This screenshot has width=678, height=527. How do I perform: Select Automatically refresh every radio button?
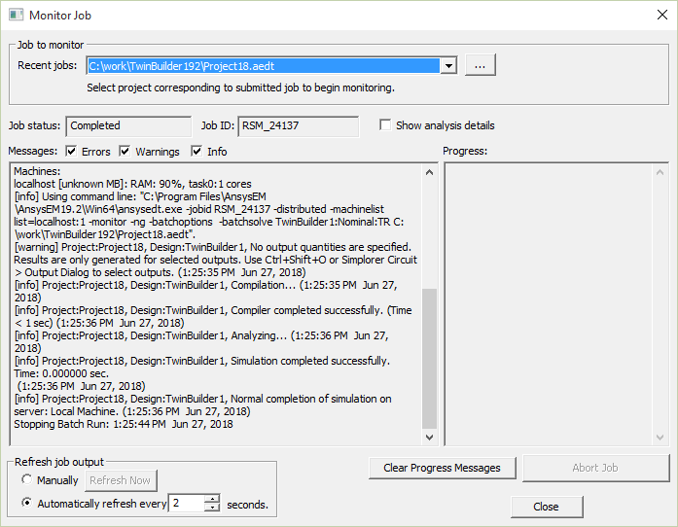pos(27,503)
